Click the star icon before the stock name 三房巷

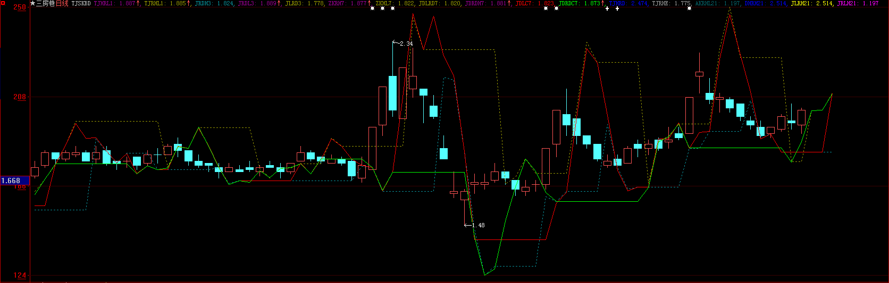(x=32, y=3)
